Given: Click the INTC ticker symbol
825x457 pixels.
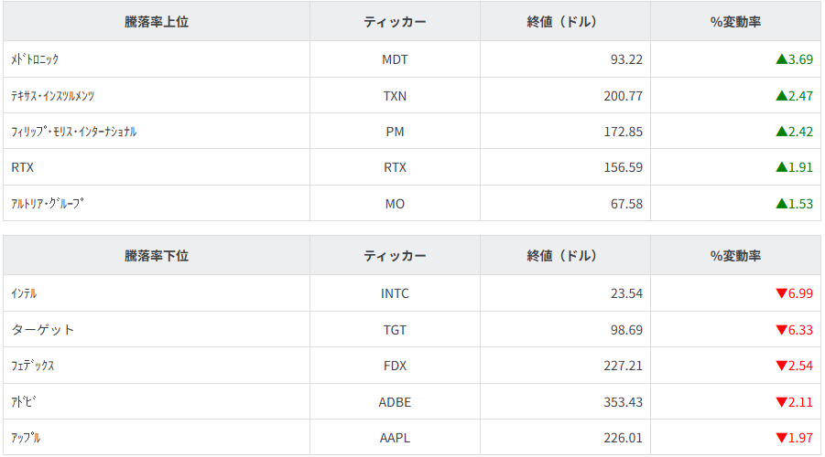Looking at the screenshot, I should (395, 293).
